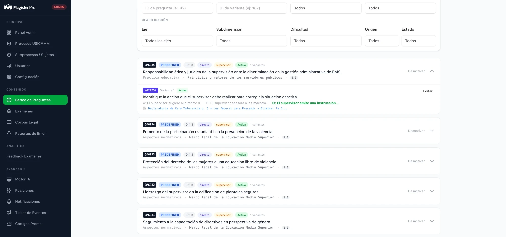506x237 pixels.
Task: Click the Subprocesos / Sujetos icon
Action: coord(9,55)
